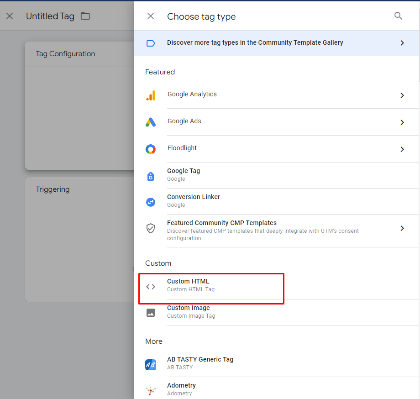Open Featured Community CMP Templates
420x399 pixels.
pyautogui.click(x=276, y=231)
